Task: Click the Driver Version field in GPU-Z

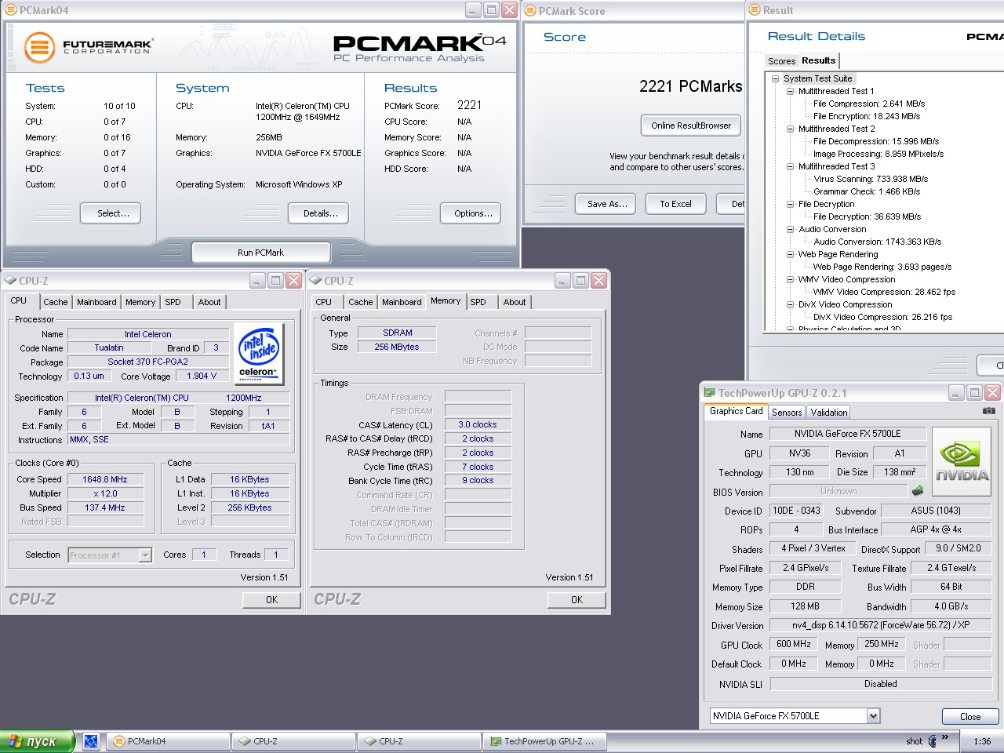Action: pos(881,625)
